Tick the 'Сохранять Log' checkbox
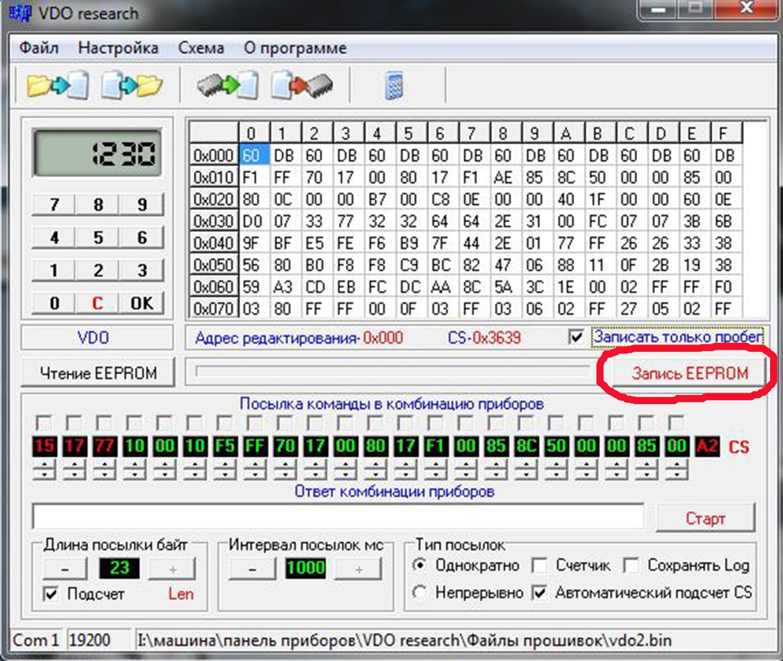Viewport: 783px width, 661px height. 631,566
